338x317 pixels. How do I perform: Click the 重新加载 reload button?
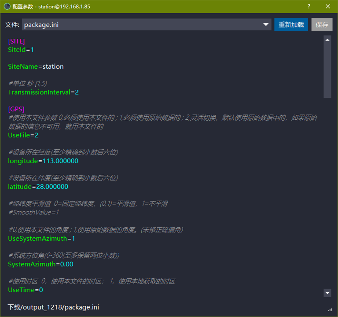[x=291, y=25]
